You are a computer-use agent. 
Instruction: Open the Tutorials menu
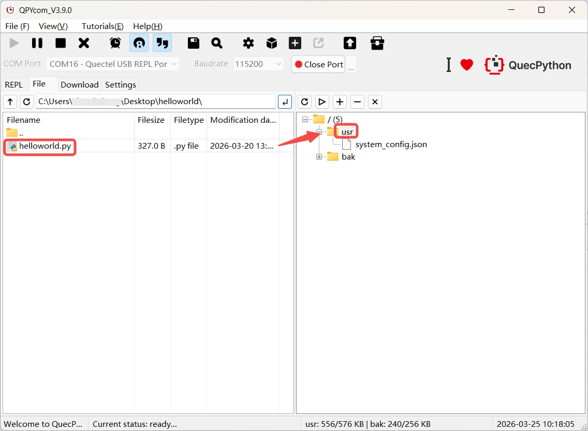102,26
